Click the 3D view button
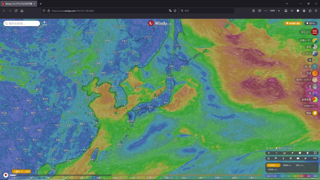Screen dimensions: 320x180 pos(284,153)
